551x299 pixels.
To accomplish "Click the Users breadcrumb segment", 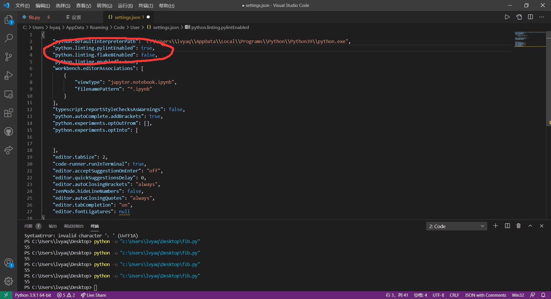I will (x=38, y=27).
